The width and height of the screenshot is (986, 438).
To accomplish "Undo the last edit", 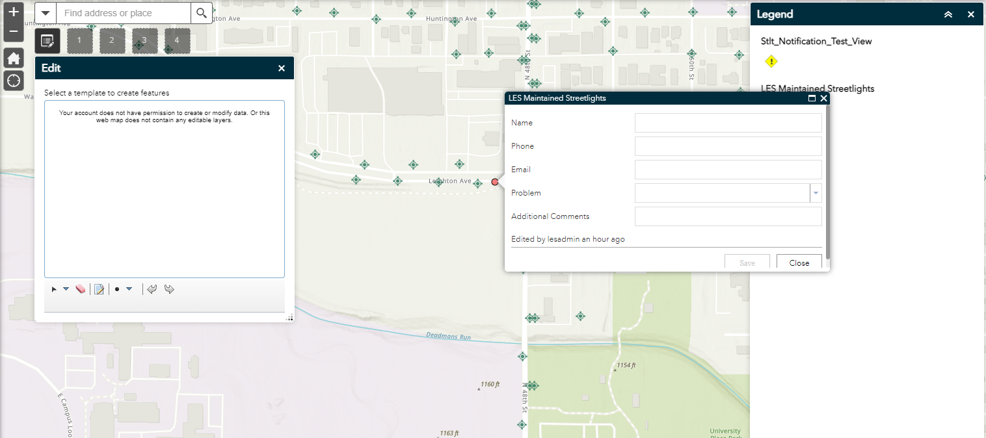I will pyautogui.click(x=152, y=289).
